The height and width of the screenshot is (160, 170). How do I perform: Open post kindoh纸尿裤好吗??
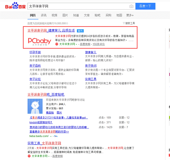click(41, 122)
